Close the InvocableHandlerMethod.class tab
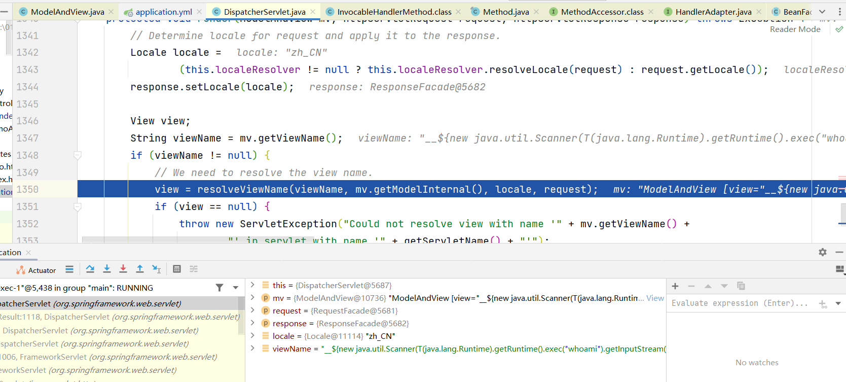Image resolution: width=846 pixels, height=382 pixels. point(458,12)
